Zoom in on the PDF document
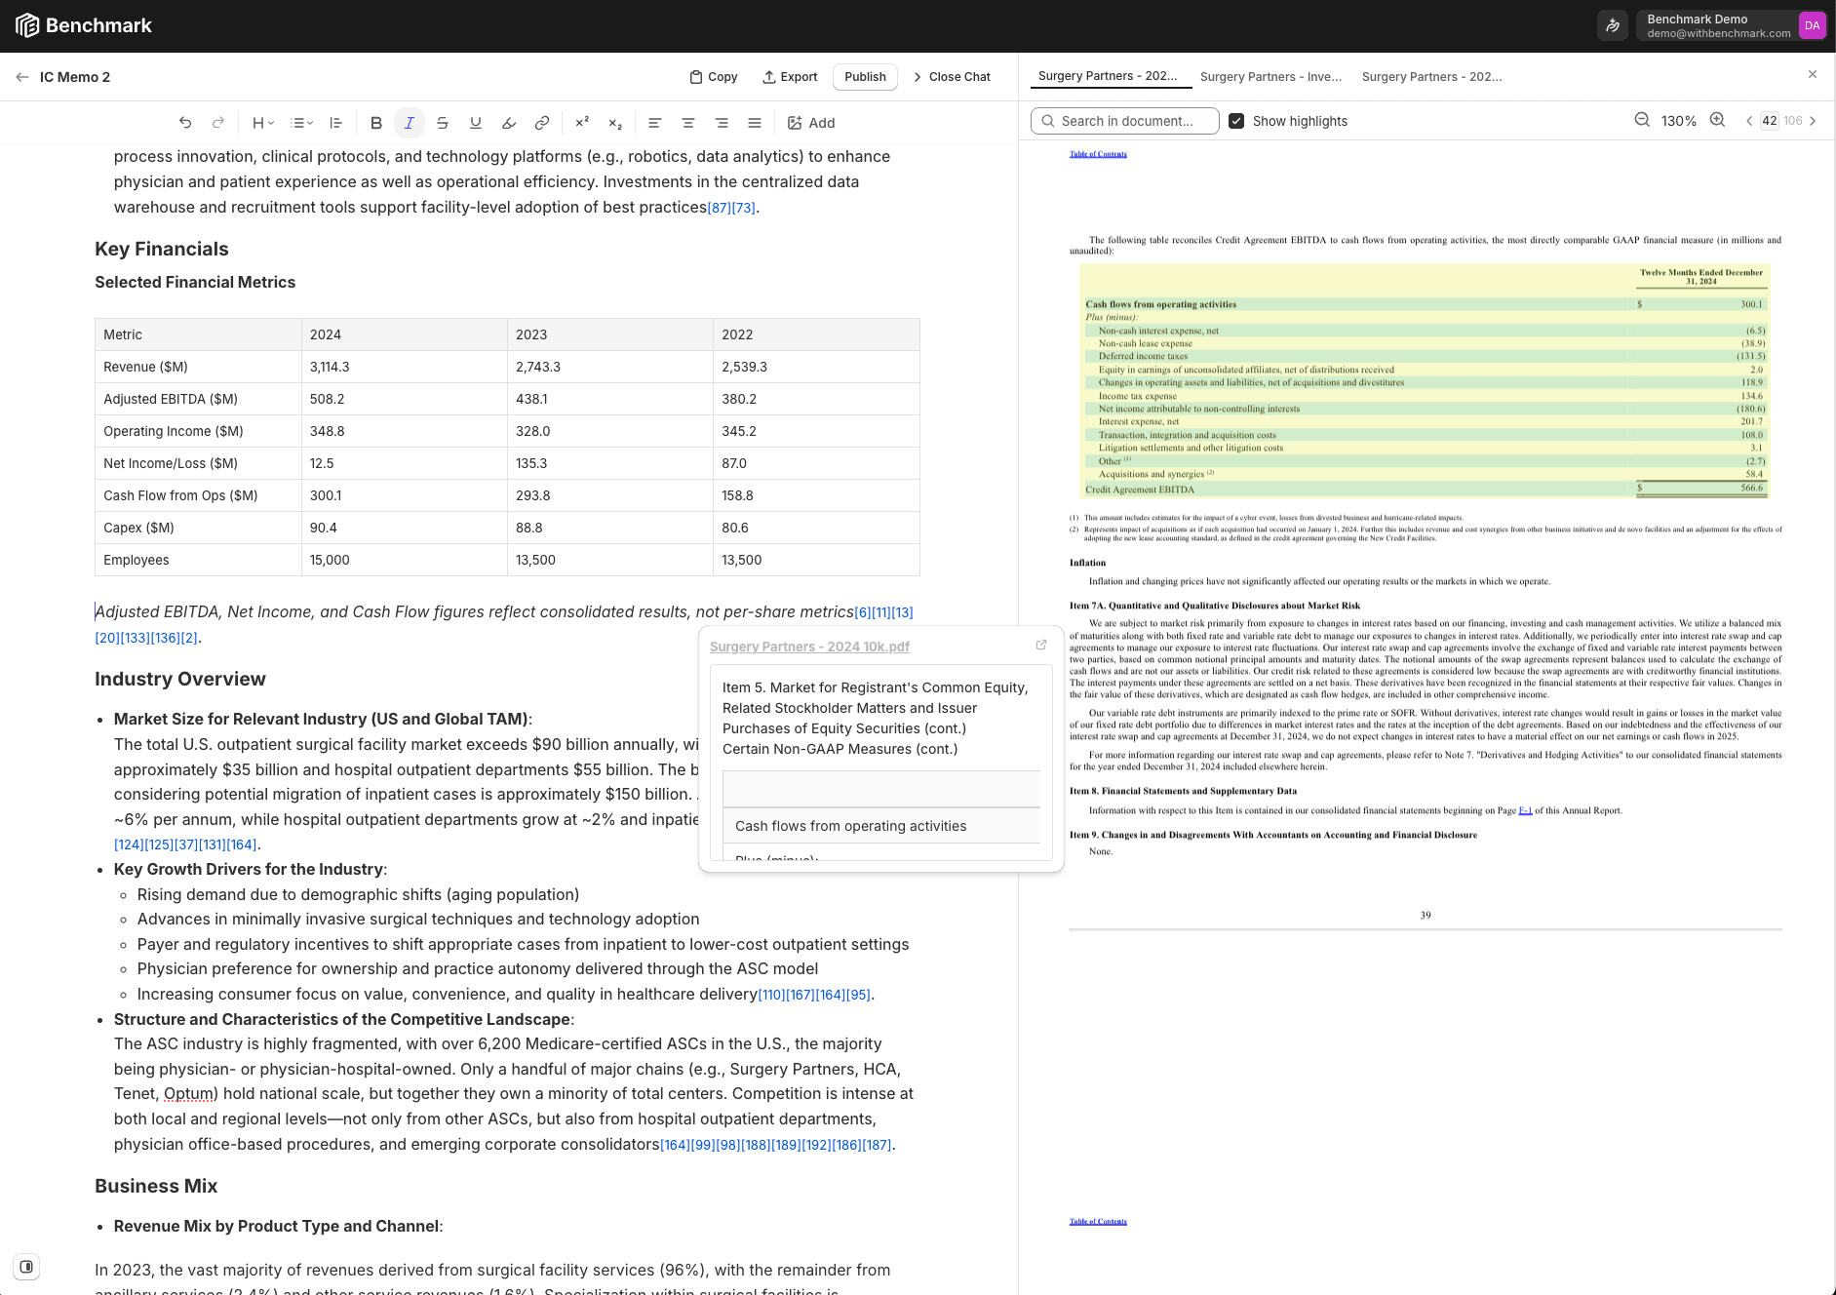 click(1717, 121)
